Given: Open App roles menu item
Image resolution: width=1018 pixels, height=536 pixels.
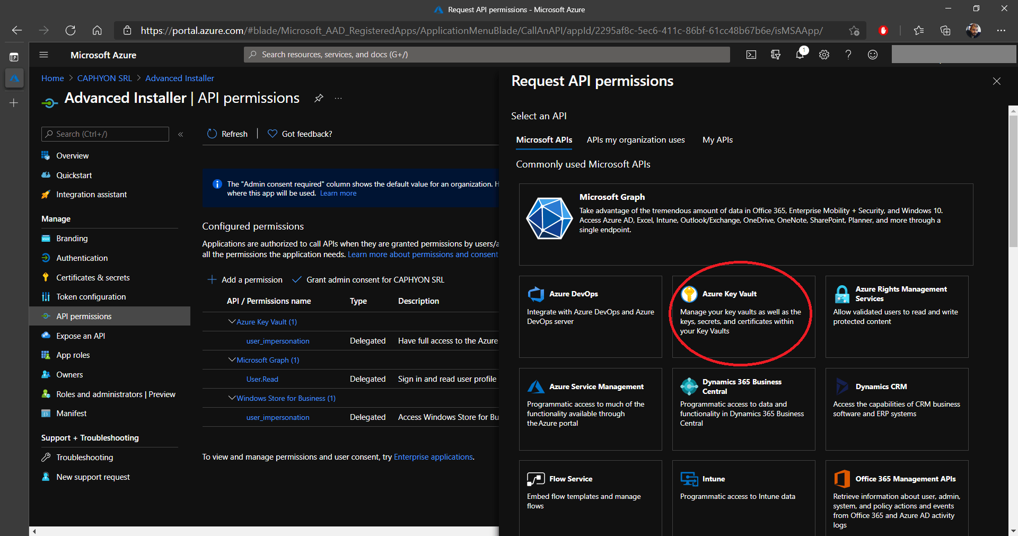Looking at the screenshot, I should (73, 355).
